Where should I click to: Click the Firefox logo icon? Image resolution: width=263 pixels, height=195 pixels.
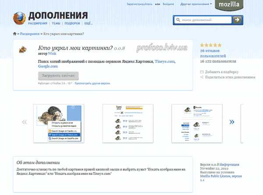(19, 18)
